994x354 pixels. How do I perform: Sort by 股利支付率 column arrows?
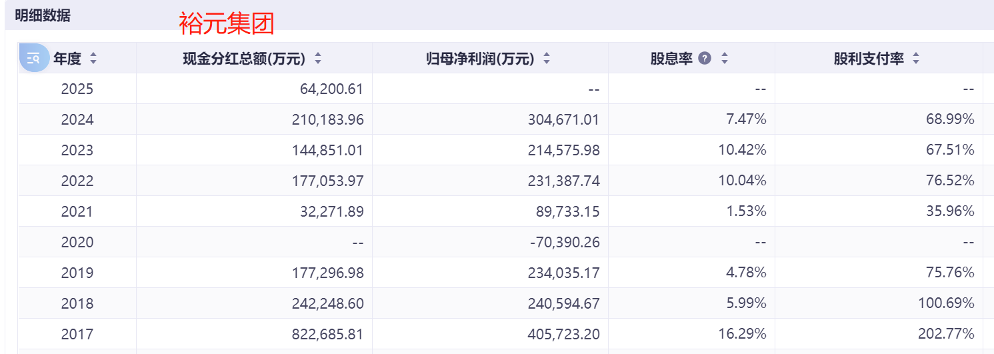pyautogui.click(x=916, y=59)
